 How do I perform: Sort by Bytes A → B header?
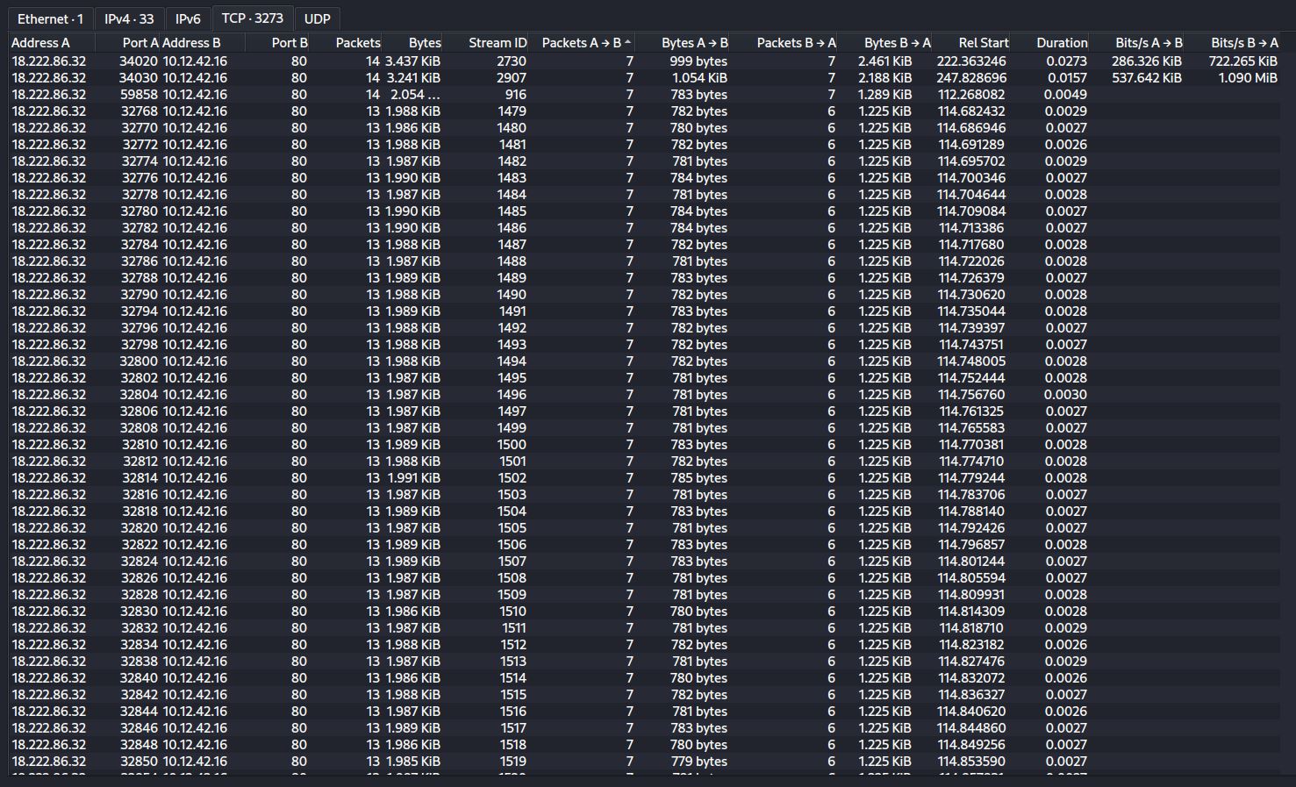[683, 42]
